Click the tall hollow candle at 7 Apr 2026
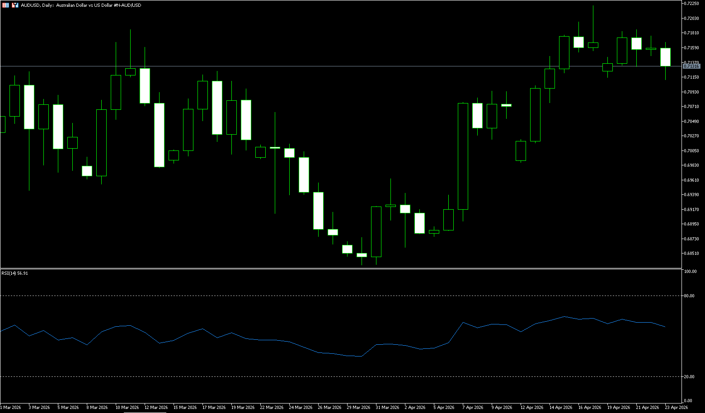 click(463, 156)
